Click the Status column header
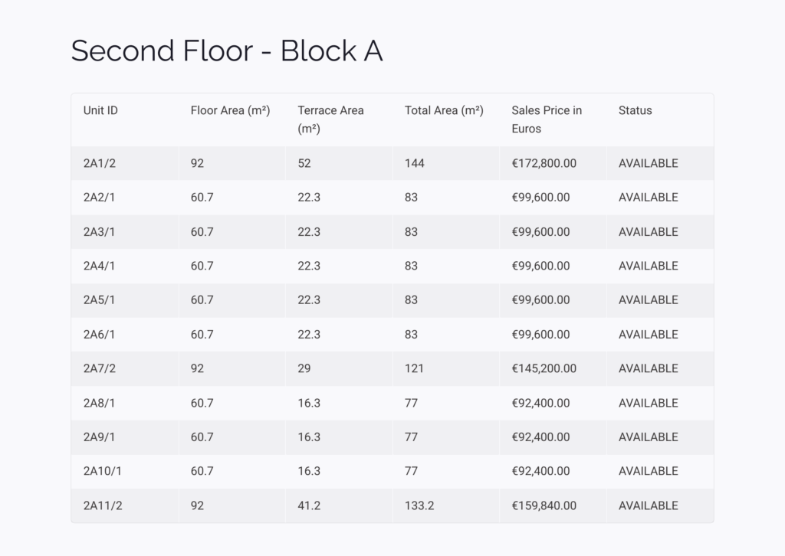 636,110
